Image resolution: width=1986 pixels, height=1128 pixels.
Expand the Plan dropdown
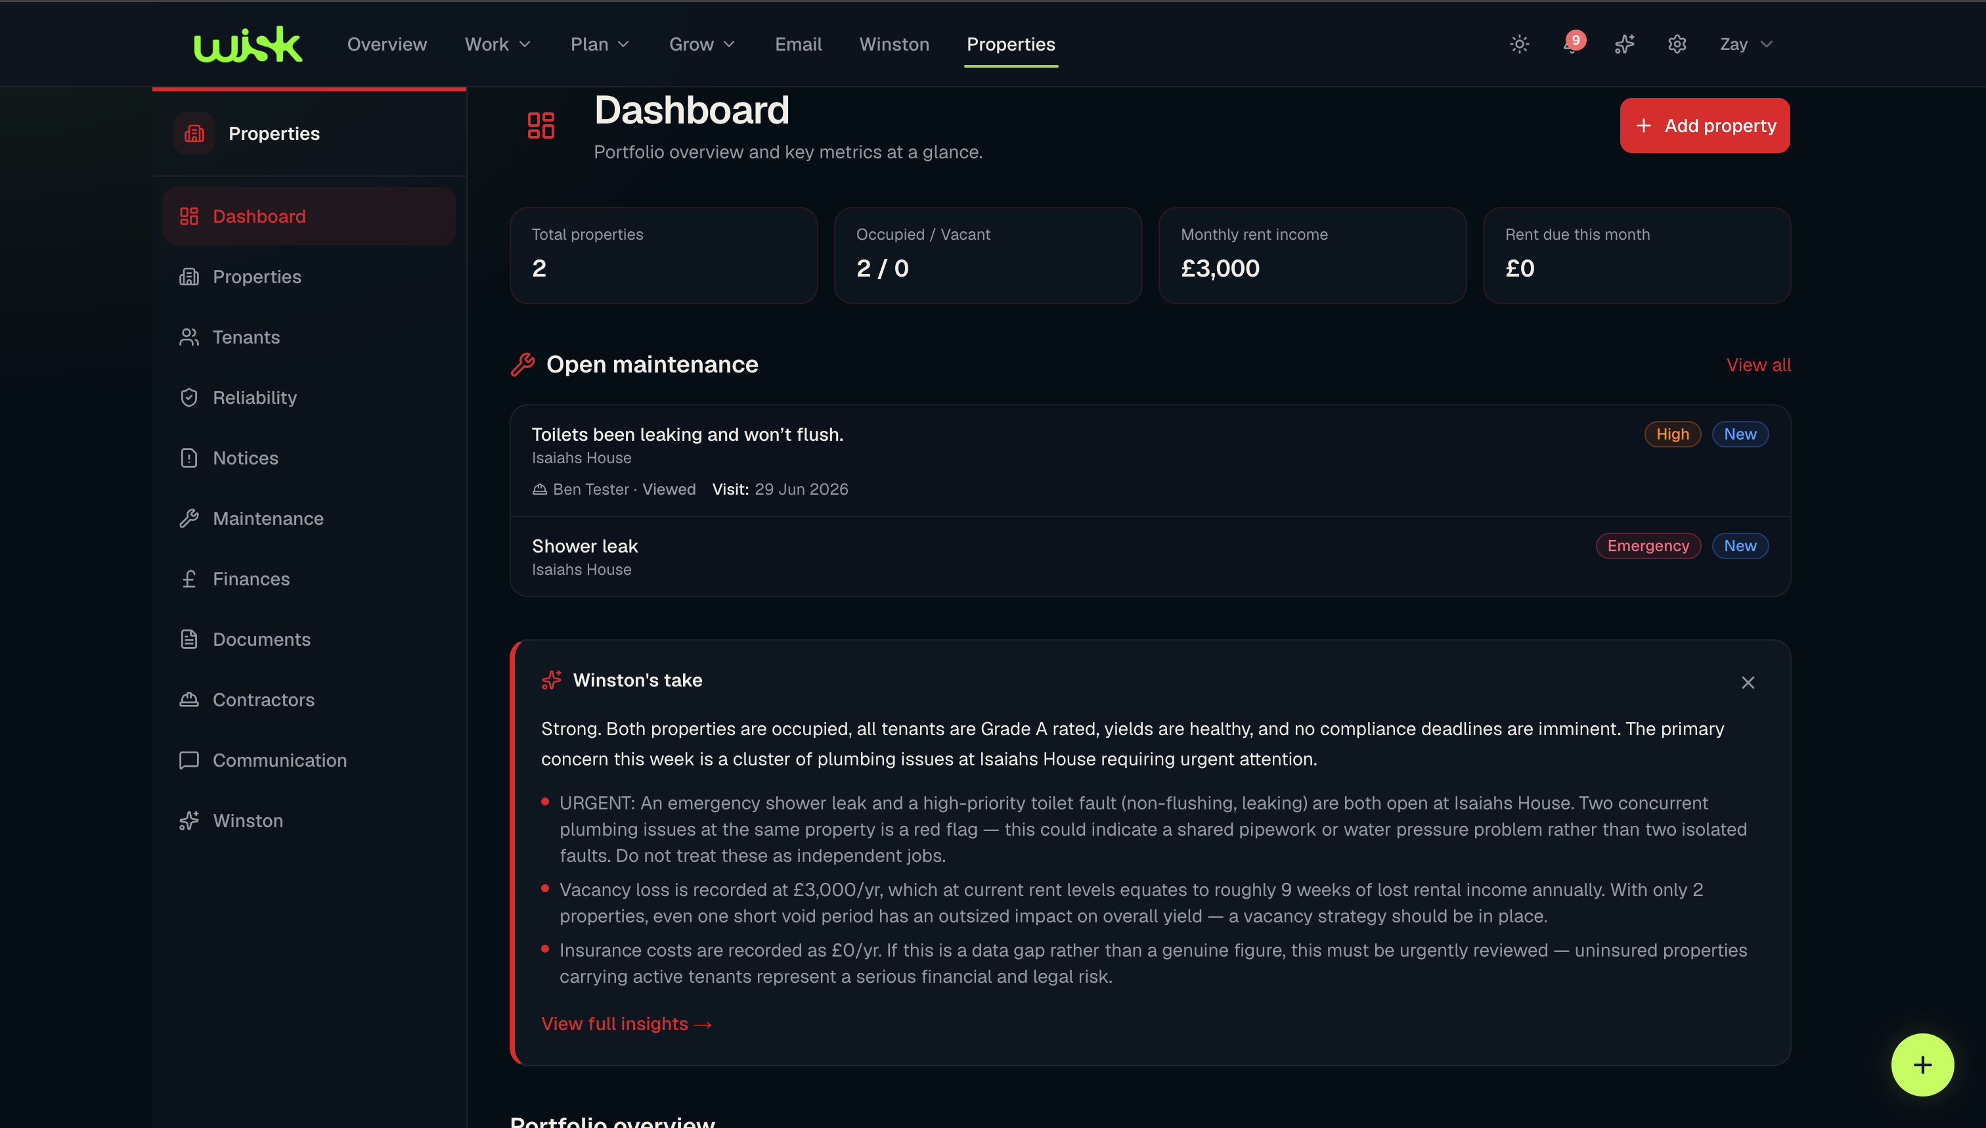(x=600, y=44)
